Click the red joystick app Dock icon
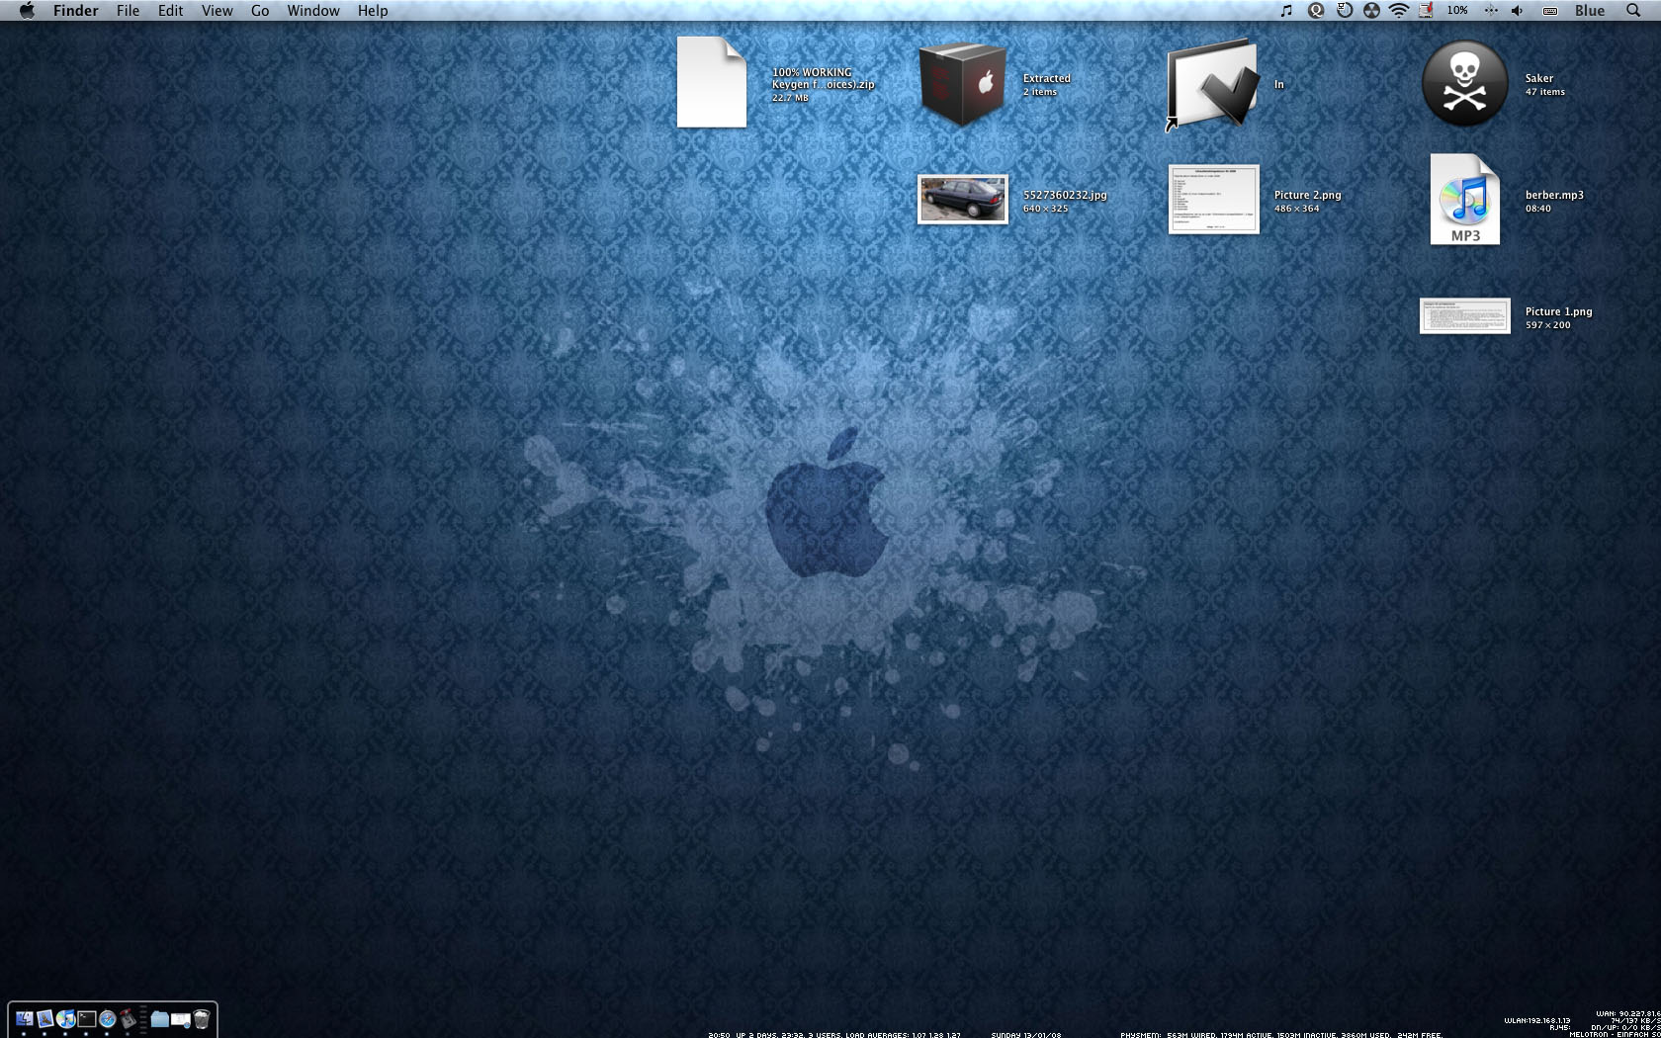 pos(128,1018)
